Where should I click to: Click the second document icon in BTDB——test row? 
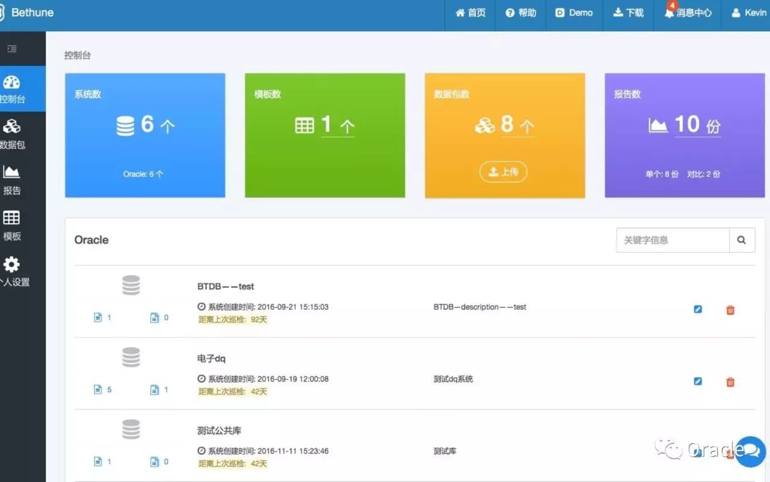(x=155, y=317)
